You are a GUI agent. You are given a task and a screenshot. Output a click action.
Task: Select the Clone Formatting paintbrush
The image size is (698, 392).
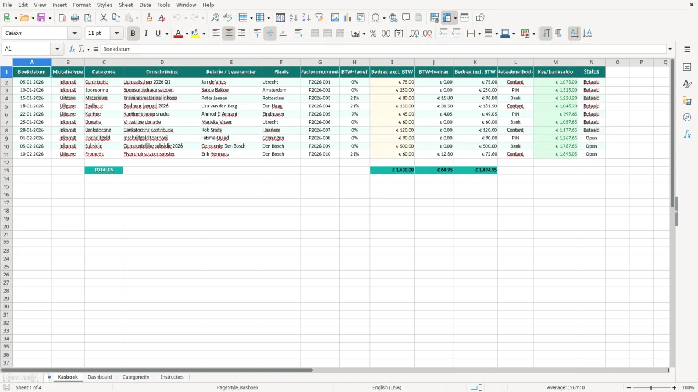(149, 18)
